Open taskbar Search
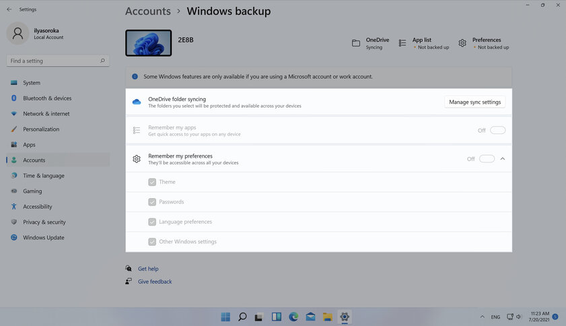Image resolution: width=566 pixels, height=326 pixels. tap(242, 317)
